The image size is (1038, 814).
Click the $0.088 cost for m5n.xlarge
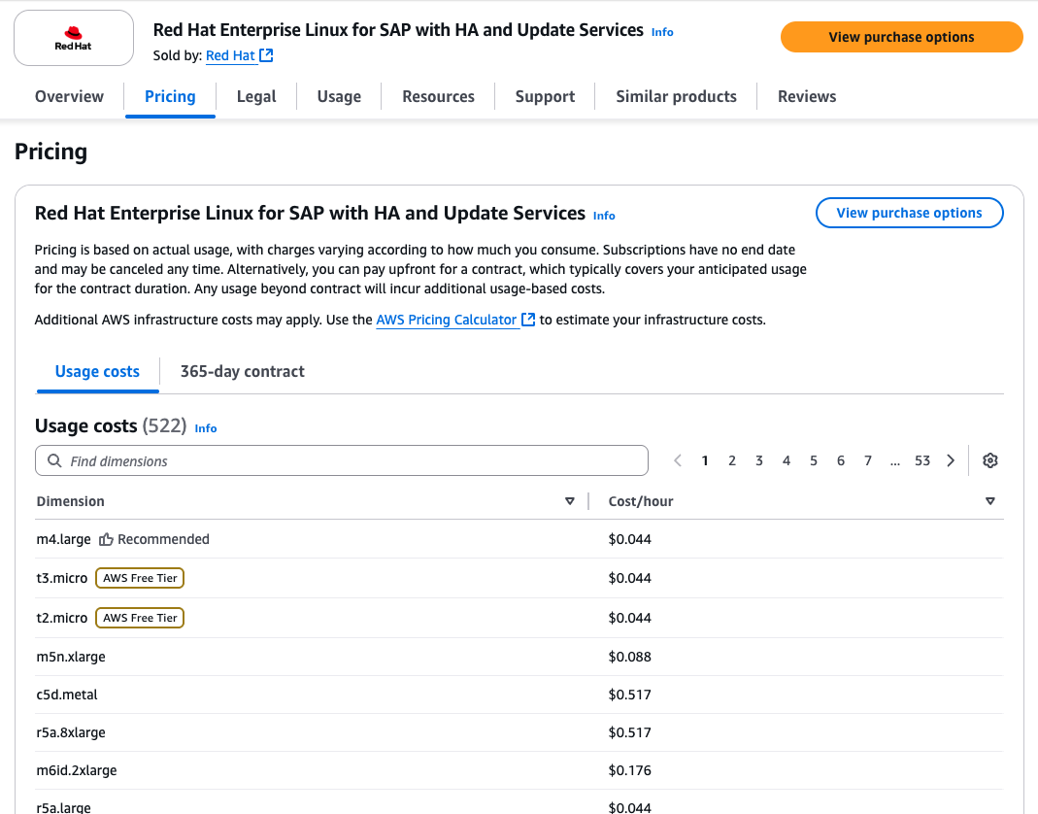(629, 657)
